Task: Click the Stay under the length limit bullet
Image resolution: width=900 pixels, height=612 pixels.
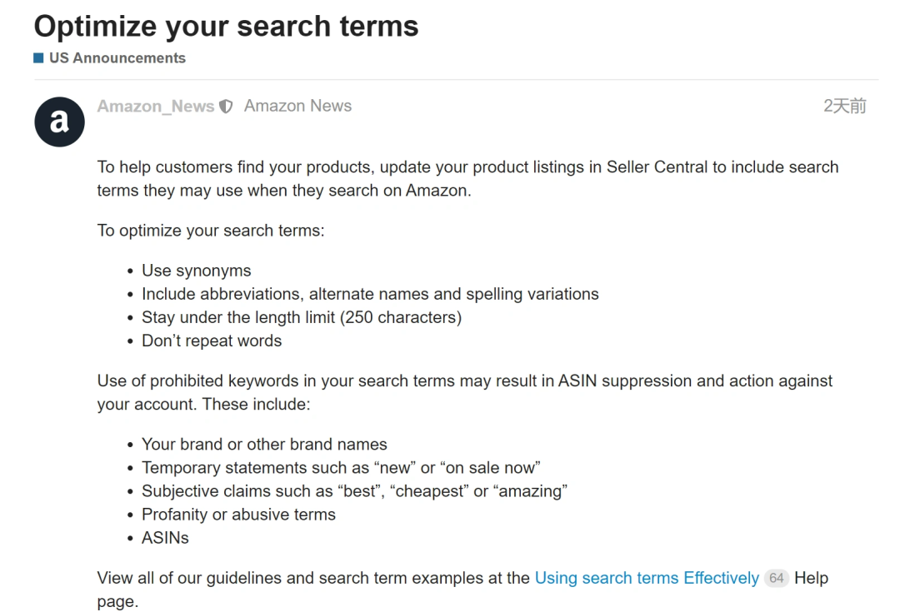Action: 301,317
